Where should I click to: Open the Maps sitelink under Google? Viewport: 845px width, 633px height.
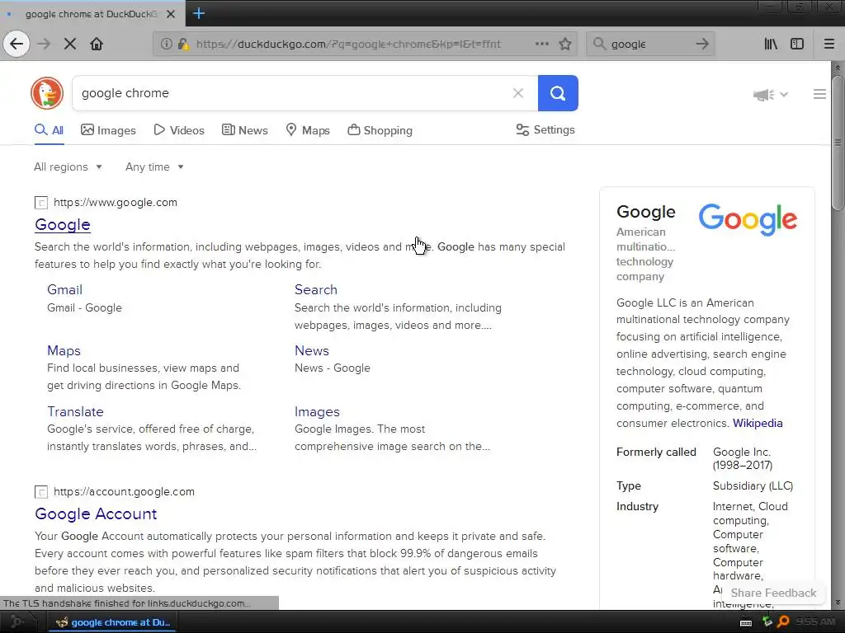[64, 350]
